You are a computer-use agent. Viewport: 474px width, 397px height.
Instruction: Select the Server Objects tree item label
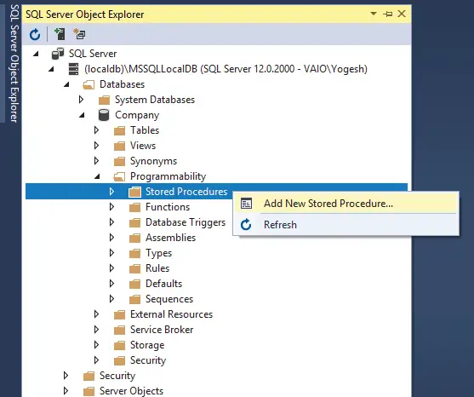[x=131, y=391]
